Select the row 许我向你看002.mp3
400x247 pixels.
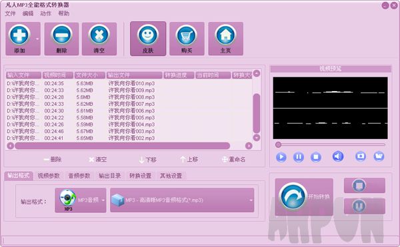pos(129,138)
